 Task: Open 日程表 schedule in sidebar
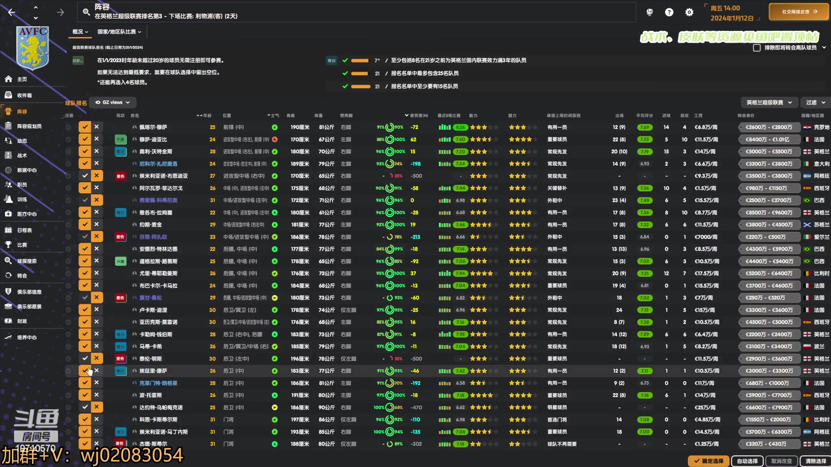click(x=25, y=230)
